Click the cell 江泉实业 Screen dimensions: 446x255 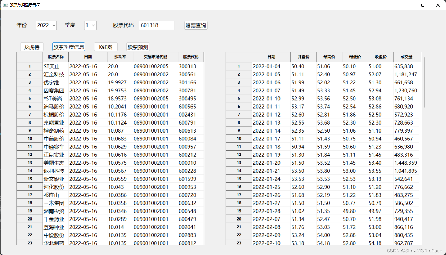click(x=56, y=155)
